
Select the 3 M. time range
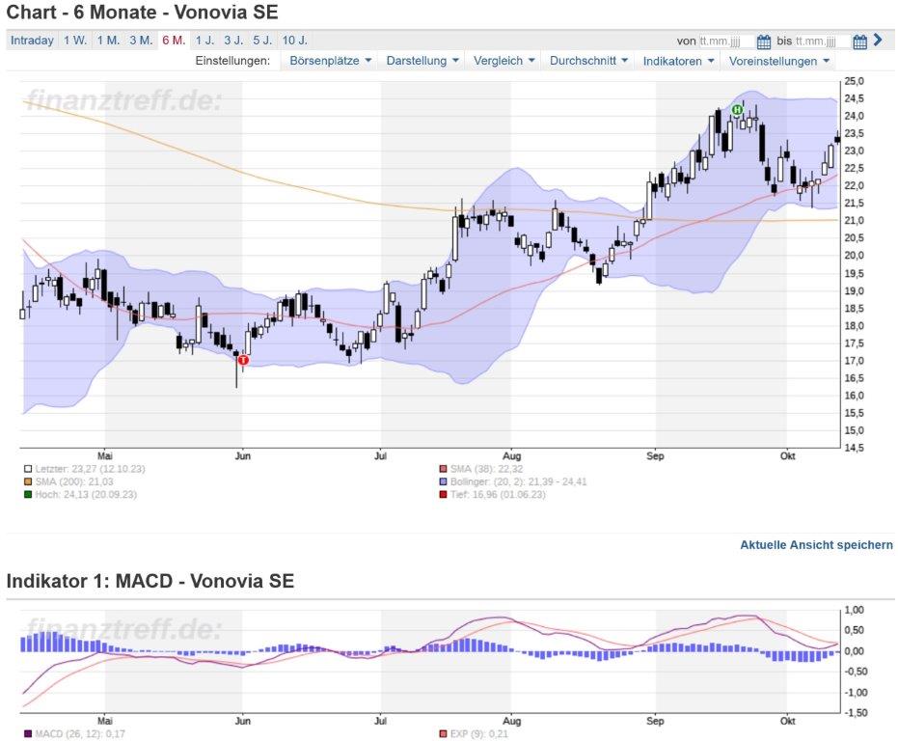[x=140, y=41]
